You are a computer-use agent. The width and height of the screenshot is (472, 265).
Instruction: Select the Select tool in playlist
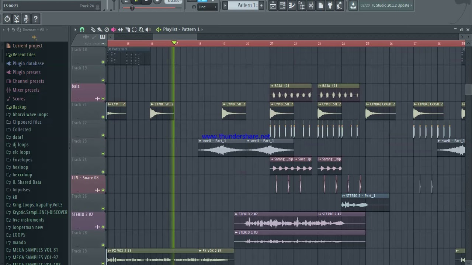tap(134, 29)
